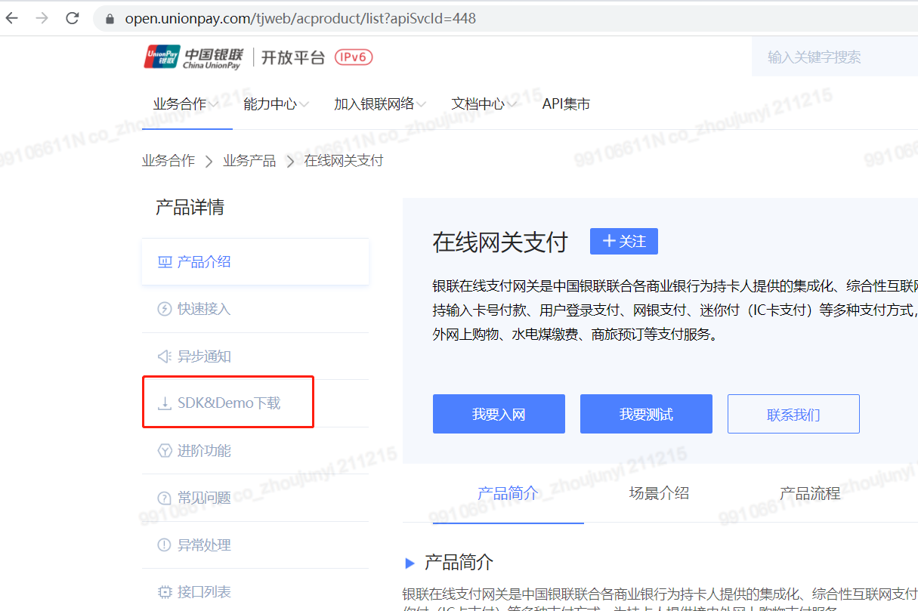Click the triangle marker beside 产品简介 heading
Viewport: 918px width, 611px height.
(x=410, y=563)
